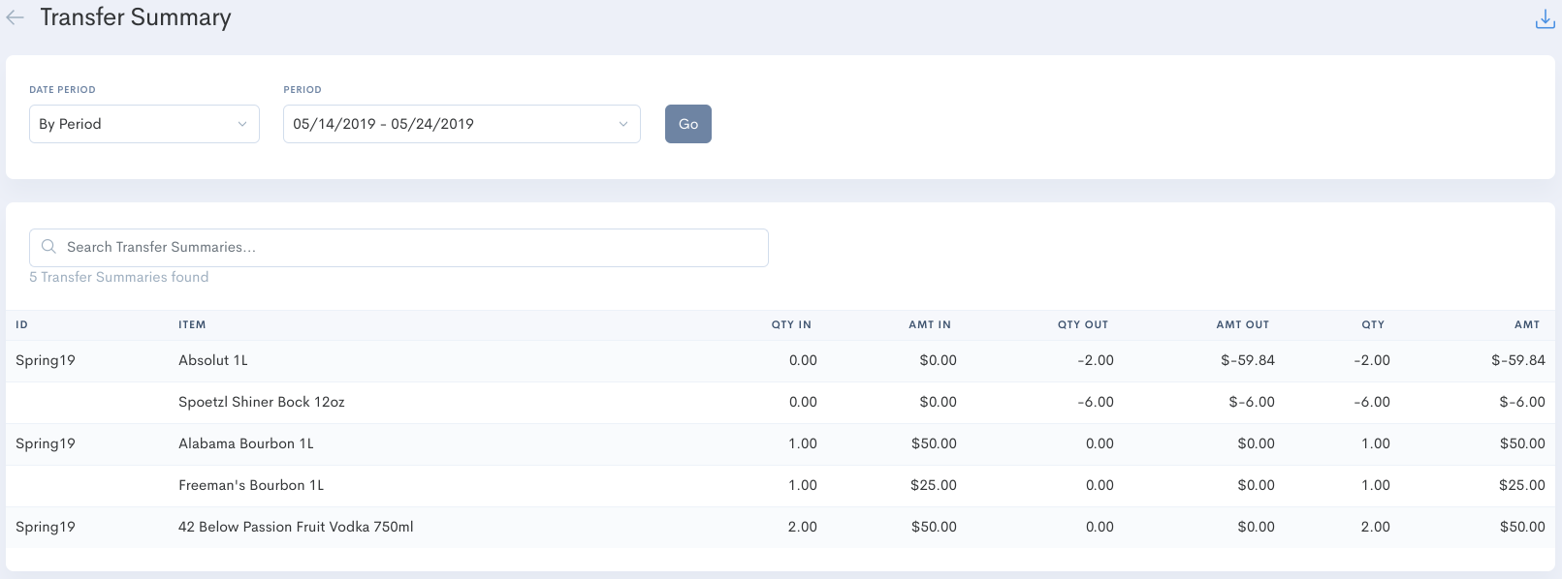
Task: Click the download report icon
Action: pyautogui.click(x=1545, y=19)
